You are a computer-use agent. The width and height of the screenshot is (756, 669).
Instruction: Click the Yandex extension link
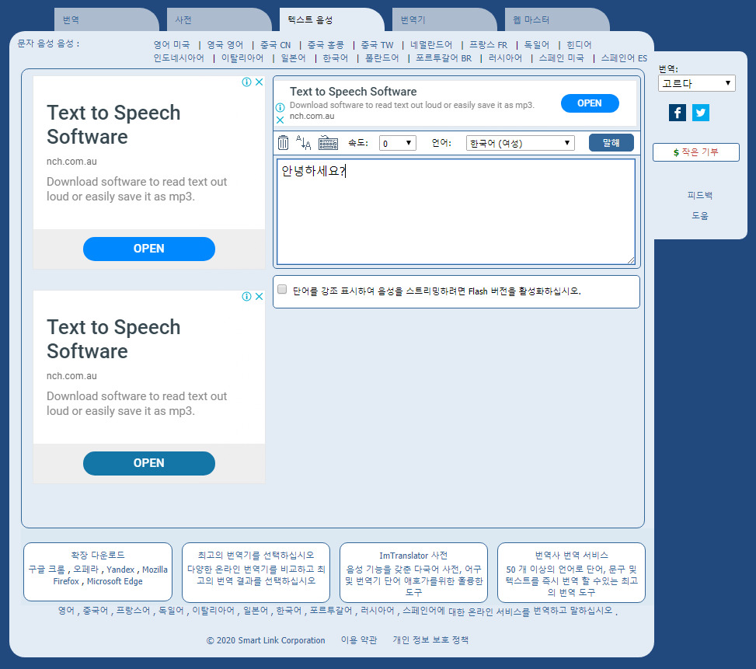click(x=120, y=570)
